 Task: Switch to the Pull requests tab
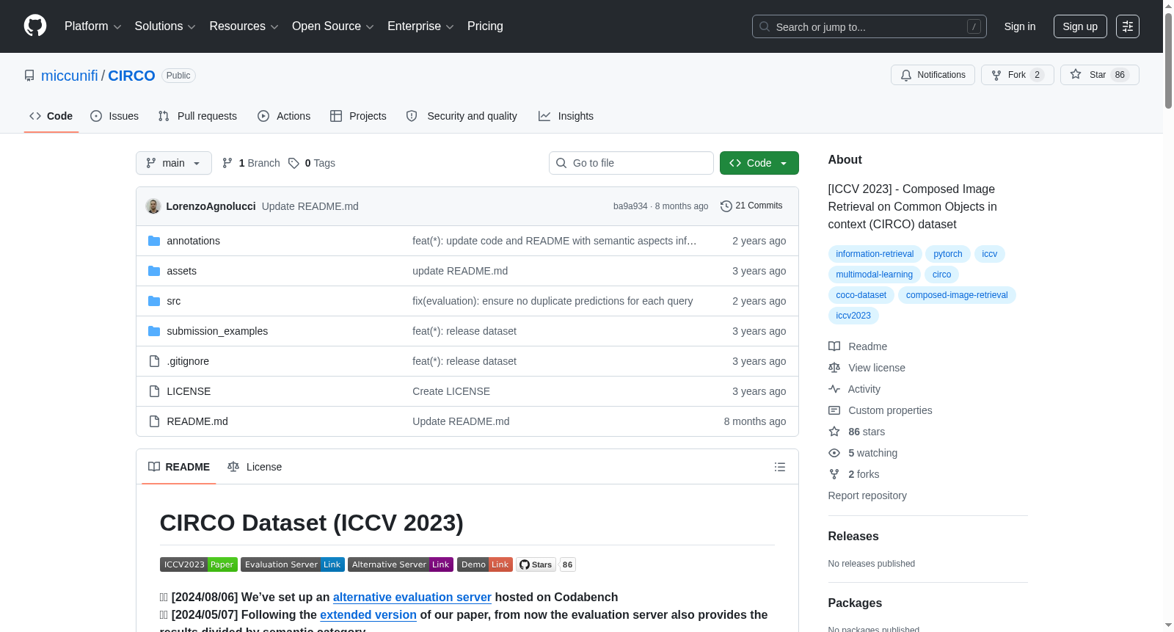point(197,116)
